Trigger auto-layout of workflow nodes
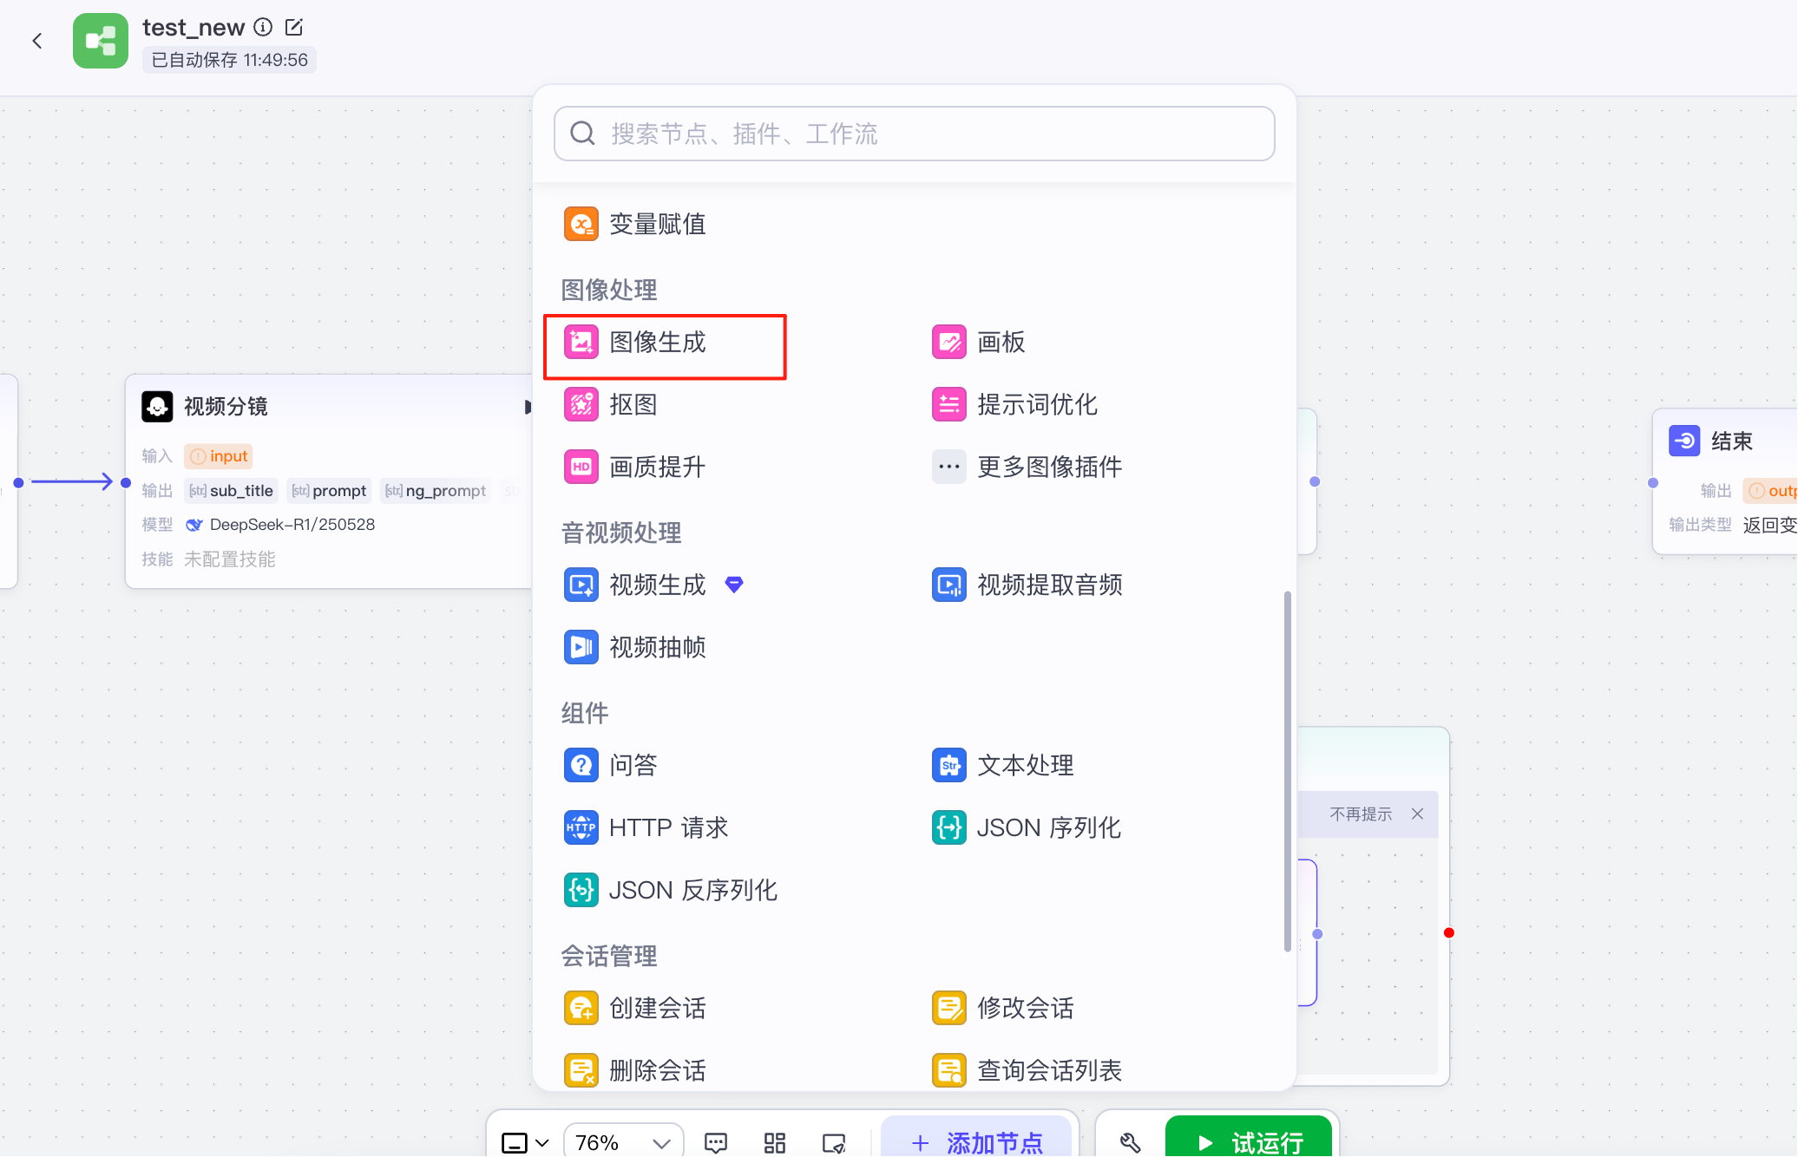Viewport: 1798px width, 1157px height. [774, 1141]
